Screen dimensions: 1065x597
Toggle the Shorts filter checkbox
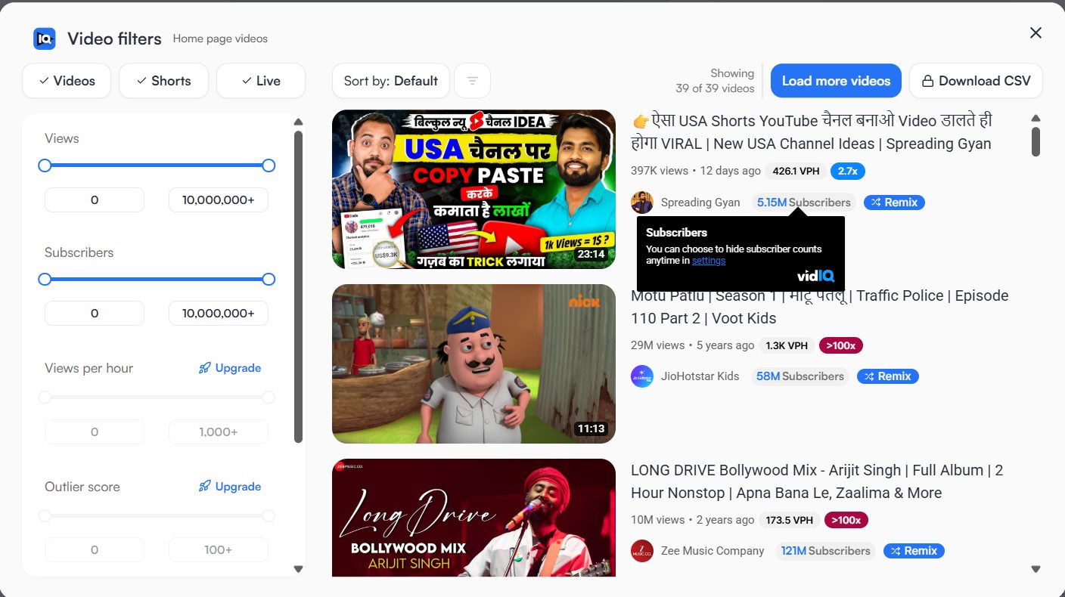163,81
